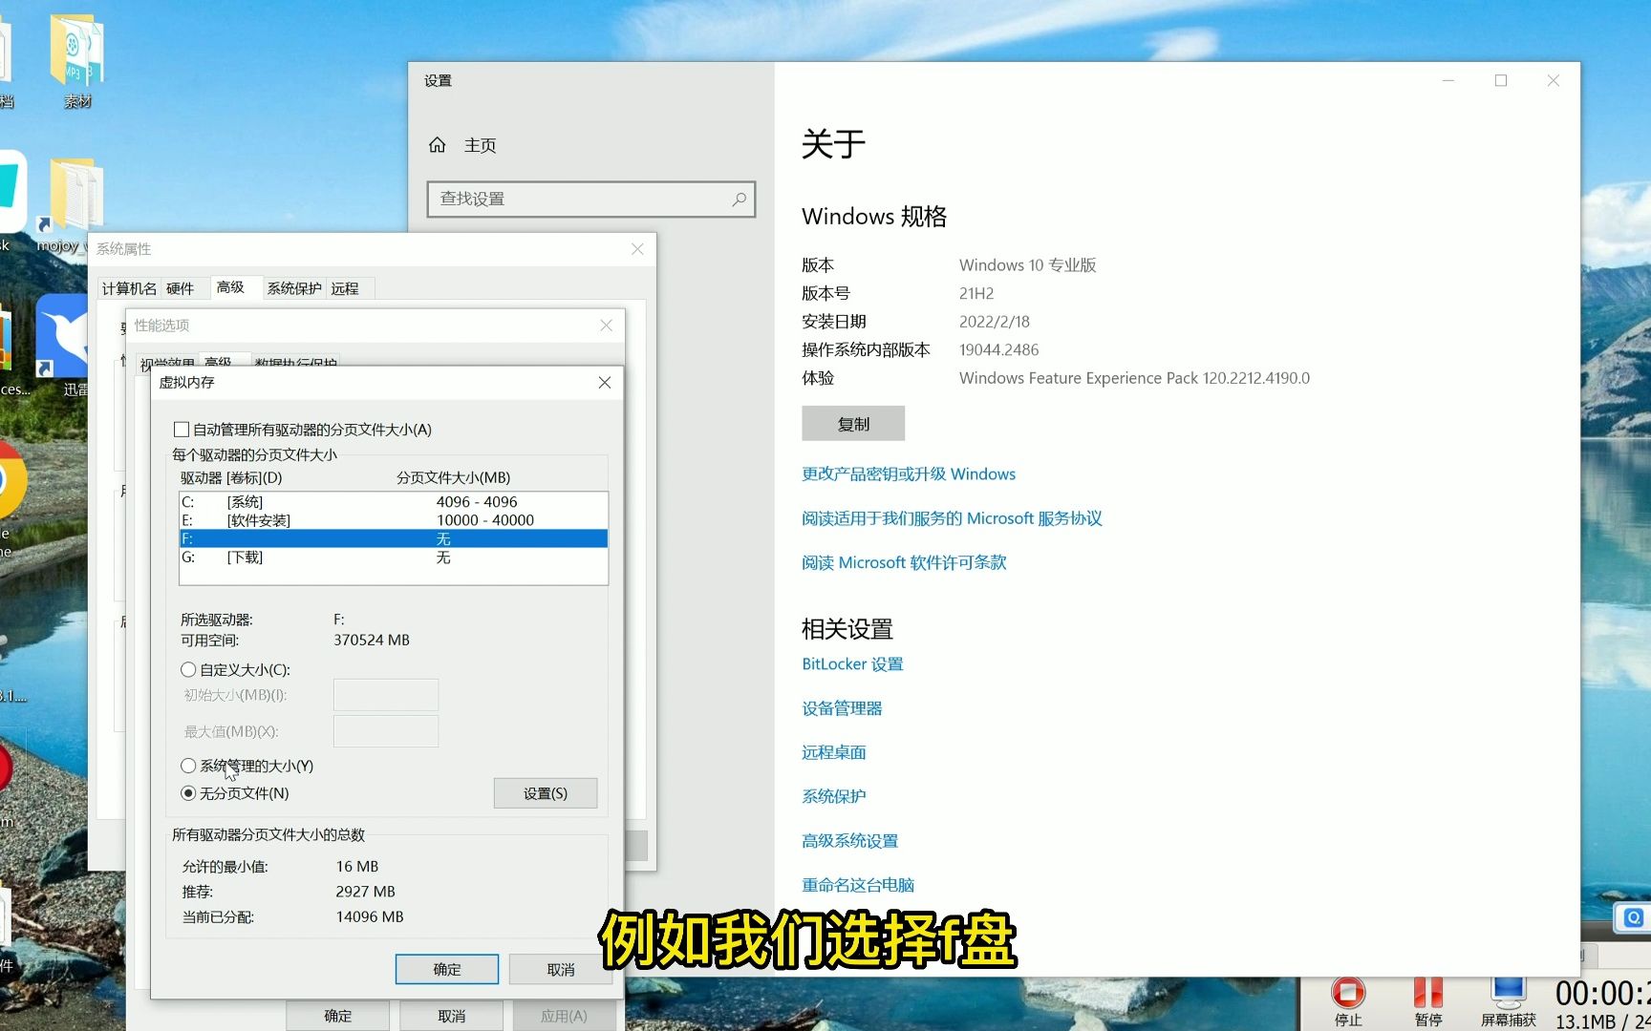Select the 自定义大小 radio button
The height and width of the screenshot is (1031, 1651).
click(x=188, y=670)
